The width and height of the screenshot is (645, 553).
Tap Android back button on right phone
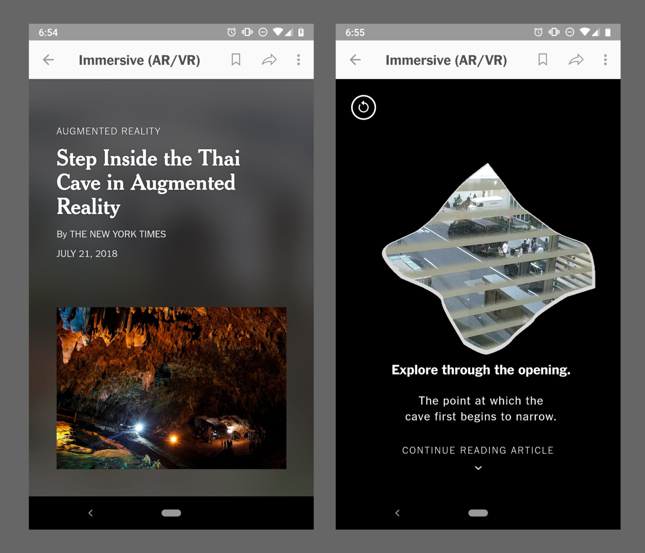click(x=397, y=513)
